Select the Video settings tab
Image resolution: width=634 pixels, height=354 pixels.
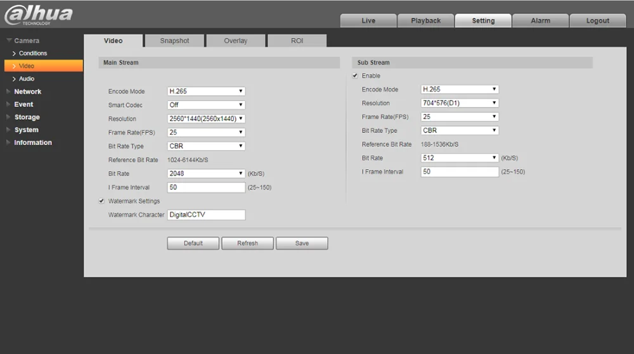tap(113, 41)
